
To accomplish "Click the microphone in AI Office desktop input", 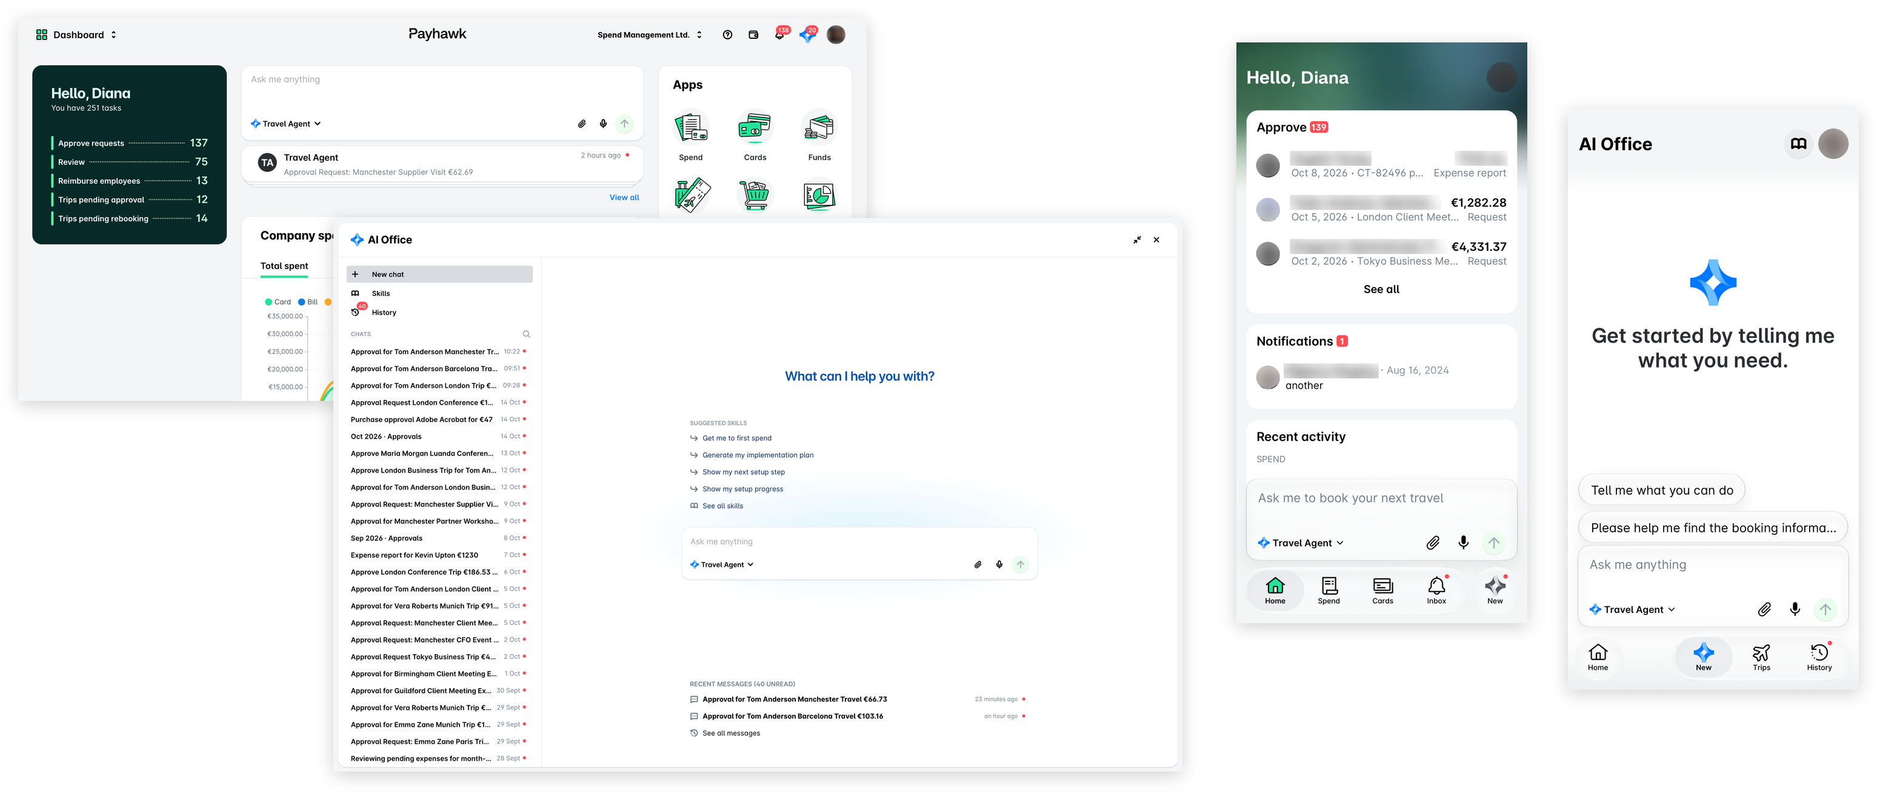I will 999,564.
